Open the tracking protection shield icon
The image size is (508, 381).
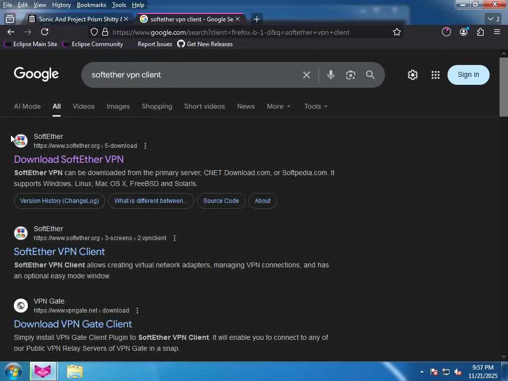[x=94, y=32]
